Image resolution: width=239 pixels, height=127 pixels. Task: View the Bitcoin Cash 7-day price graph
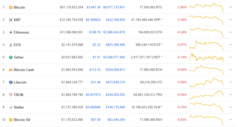coord(206,70)
